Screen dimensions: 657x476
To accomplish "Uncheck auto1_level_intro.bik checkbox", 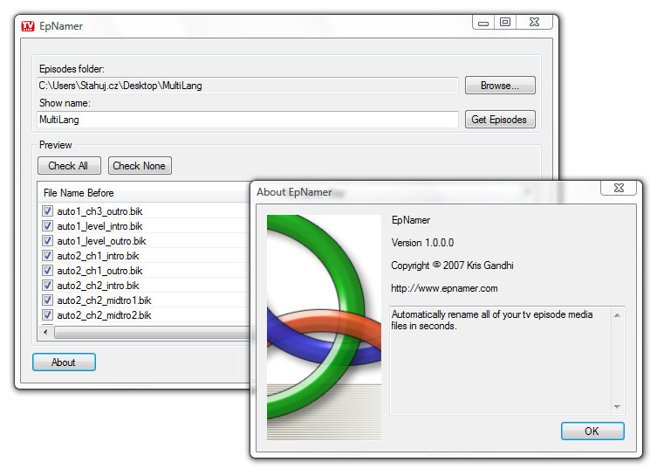I will 47,226.
